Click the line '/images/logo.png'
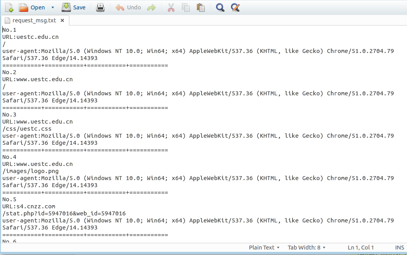 (x=30, y=171)
